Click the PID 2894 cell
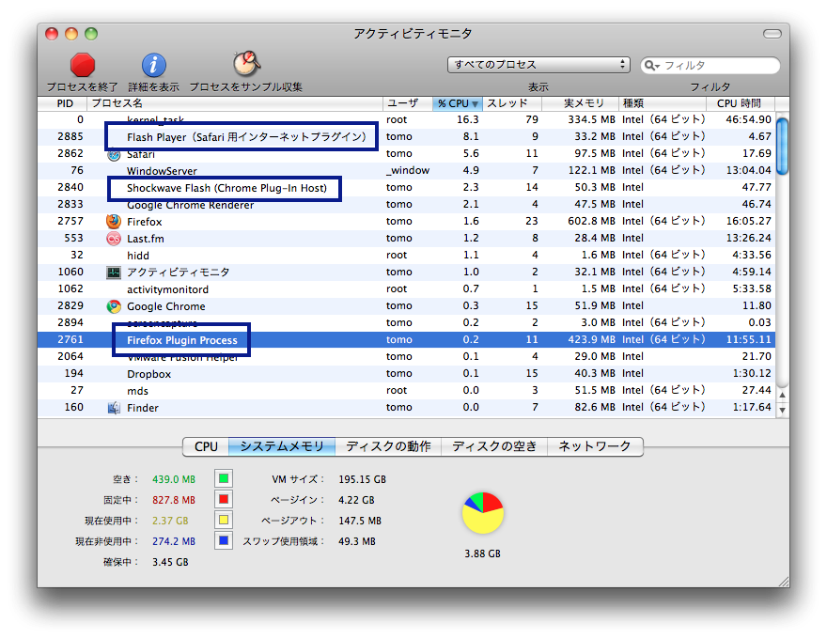Screen dimensions: 827x639 70,322
